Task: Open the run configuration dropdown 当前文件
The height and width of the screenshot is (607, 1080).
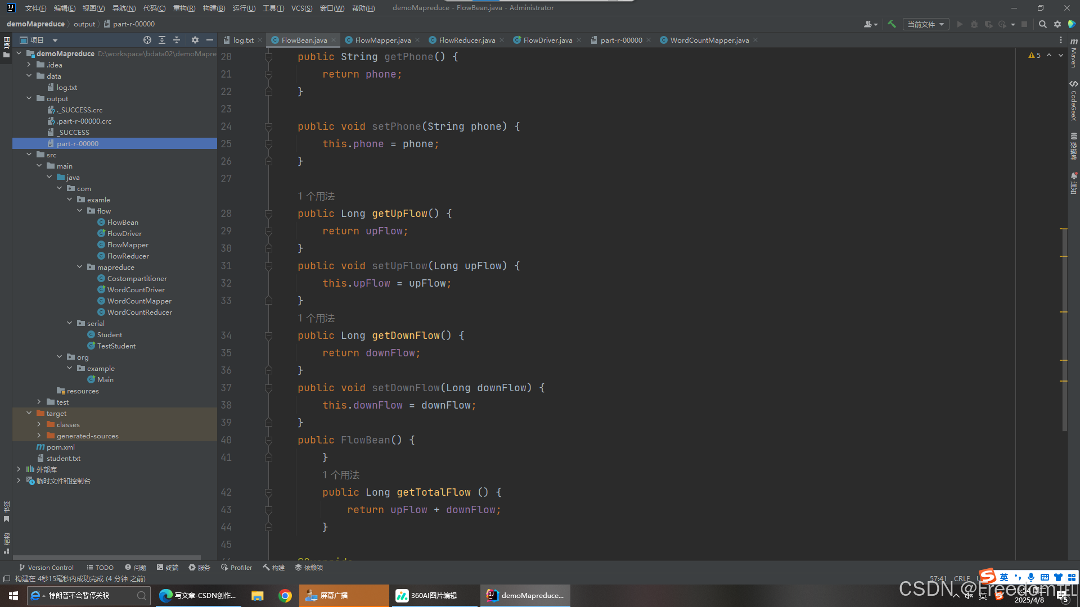Action: pyautogui.click(x=925, y=24)
